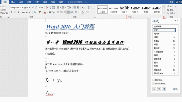
Task: Expand bullet list dropdown arrow
Action: pos(60,8)
